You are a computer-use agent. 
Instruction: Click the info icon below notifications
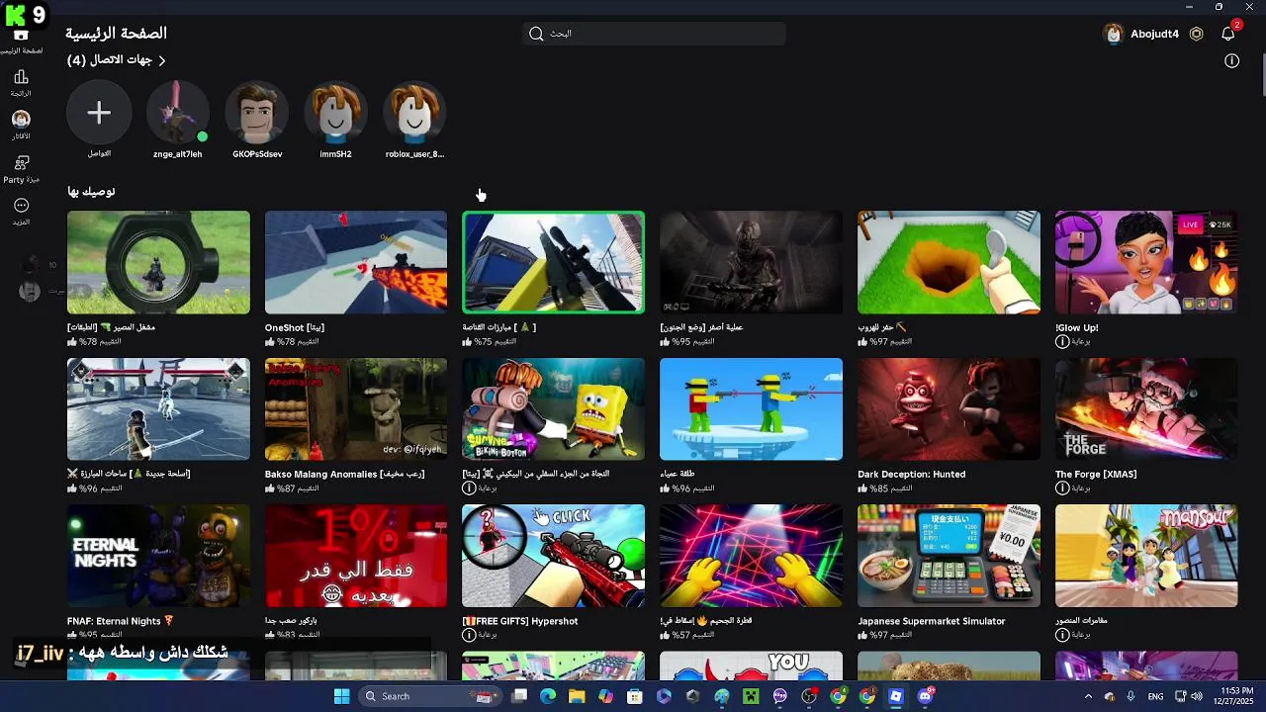tap(1231, 60)
